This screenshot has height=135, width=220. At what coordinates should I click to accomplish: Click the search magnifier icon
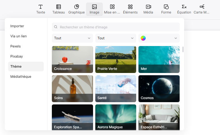coord(56,27)
